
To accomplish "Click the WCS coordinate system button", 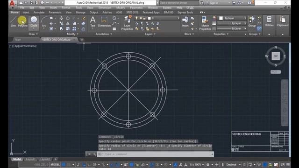I will [276, 72].
